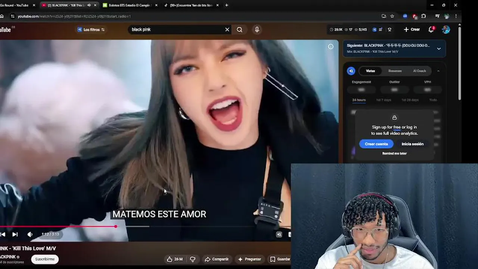Image resolution: width=478 pixels, height=269 pixels.
Task: Click the blue round extension icon in toolbar
Action: (405, 16)
